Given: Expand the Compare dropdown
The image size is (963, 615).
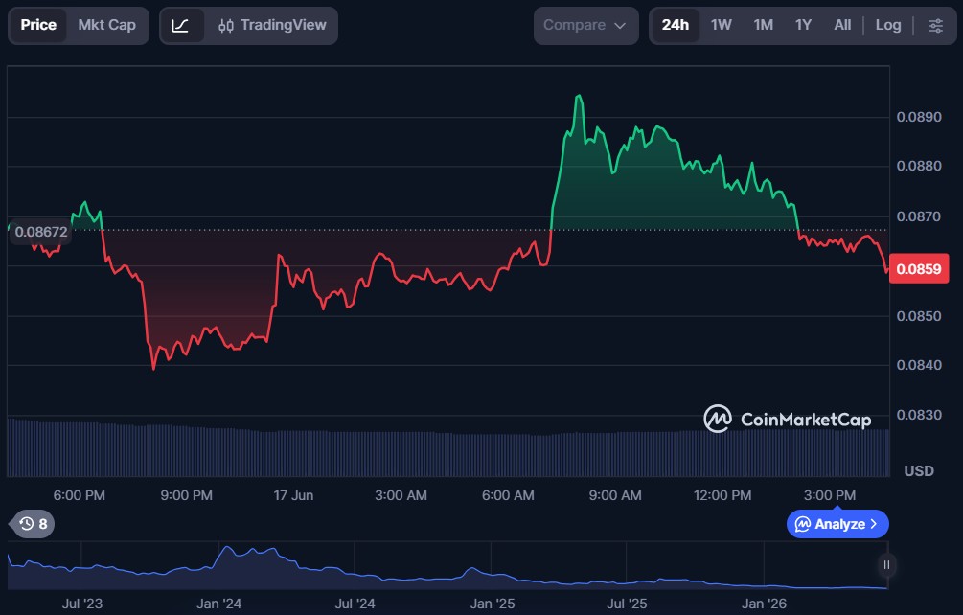Looking at the screenshot, I should (x=585, y=26).
